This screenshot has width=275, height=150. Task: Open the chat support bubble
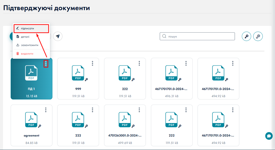(x=269, y=136)
